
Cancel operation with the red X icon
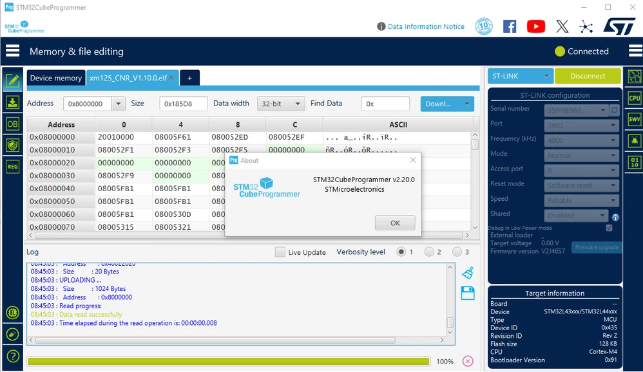click(468, 361)
